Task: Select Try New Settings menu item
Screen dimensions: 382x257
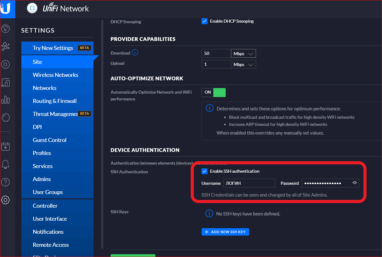Action: tap(57, 48)
